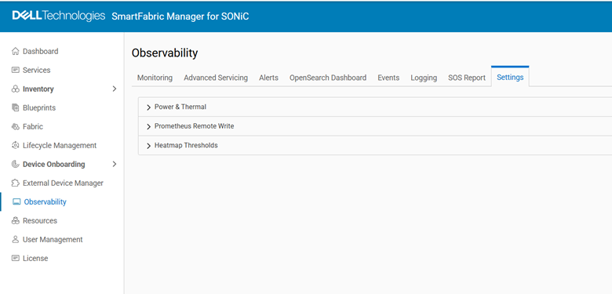The height and width of the screenshot is (294, 612).
Task: Expand the Inventory submenu arrow
Action: 115,89
